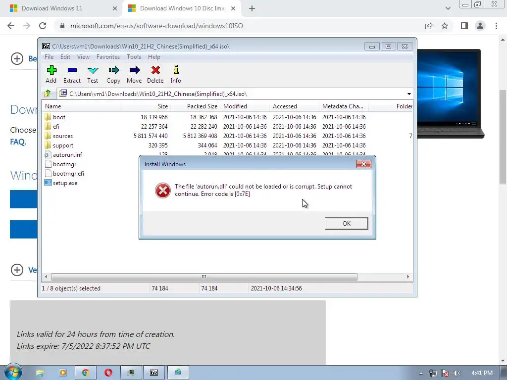Open a new Chrome tab
This screenshot has height=380, width=507.
(x=252, y=9)
